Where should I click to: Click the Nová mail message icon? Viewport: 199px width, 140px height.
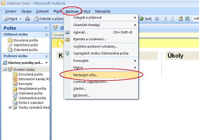[x=6, y=19]
